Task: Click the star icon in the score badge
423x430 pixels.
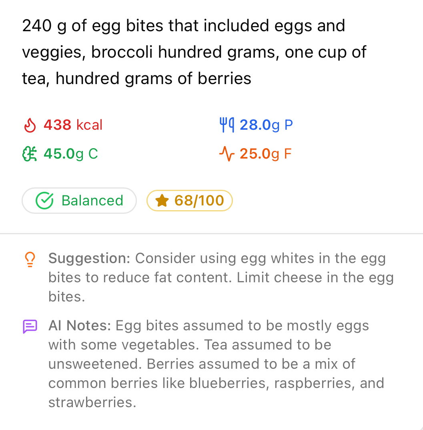Action: click(x=162, y=201)
